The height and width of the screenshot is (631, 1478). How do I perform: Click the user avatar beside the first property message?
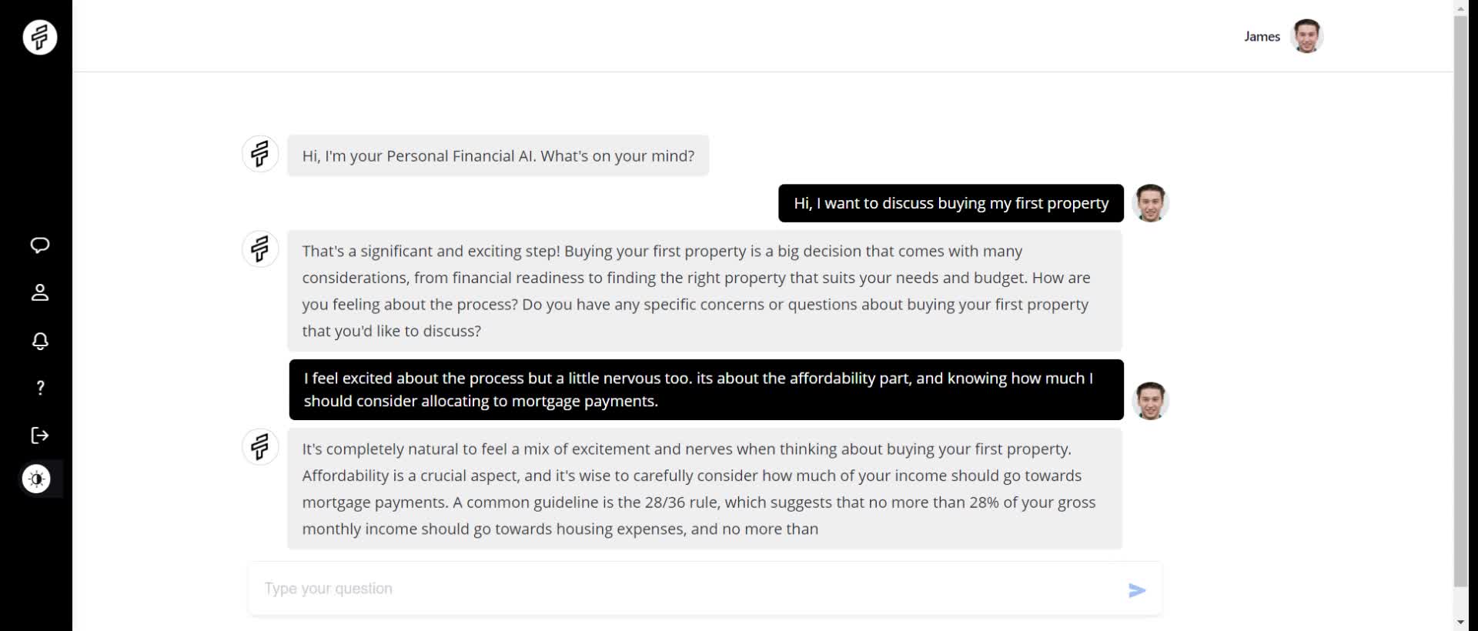[x=1151, y=203]
